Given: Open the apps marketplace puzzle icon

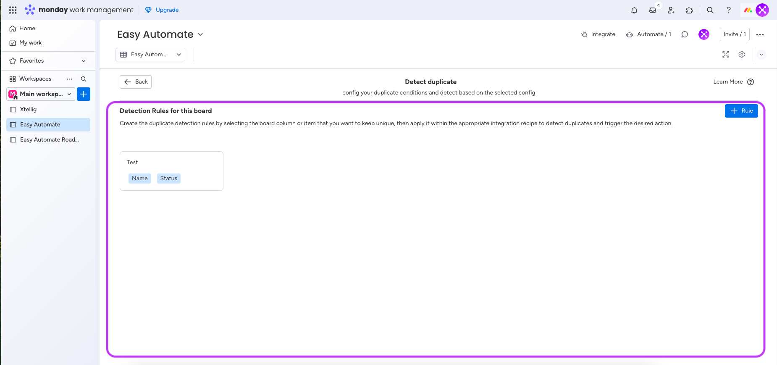Looking at the screenshot, I should [x=690, y=10].
